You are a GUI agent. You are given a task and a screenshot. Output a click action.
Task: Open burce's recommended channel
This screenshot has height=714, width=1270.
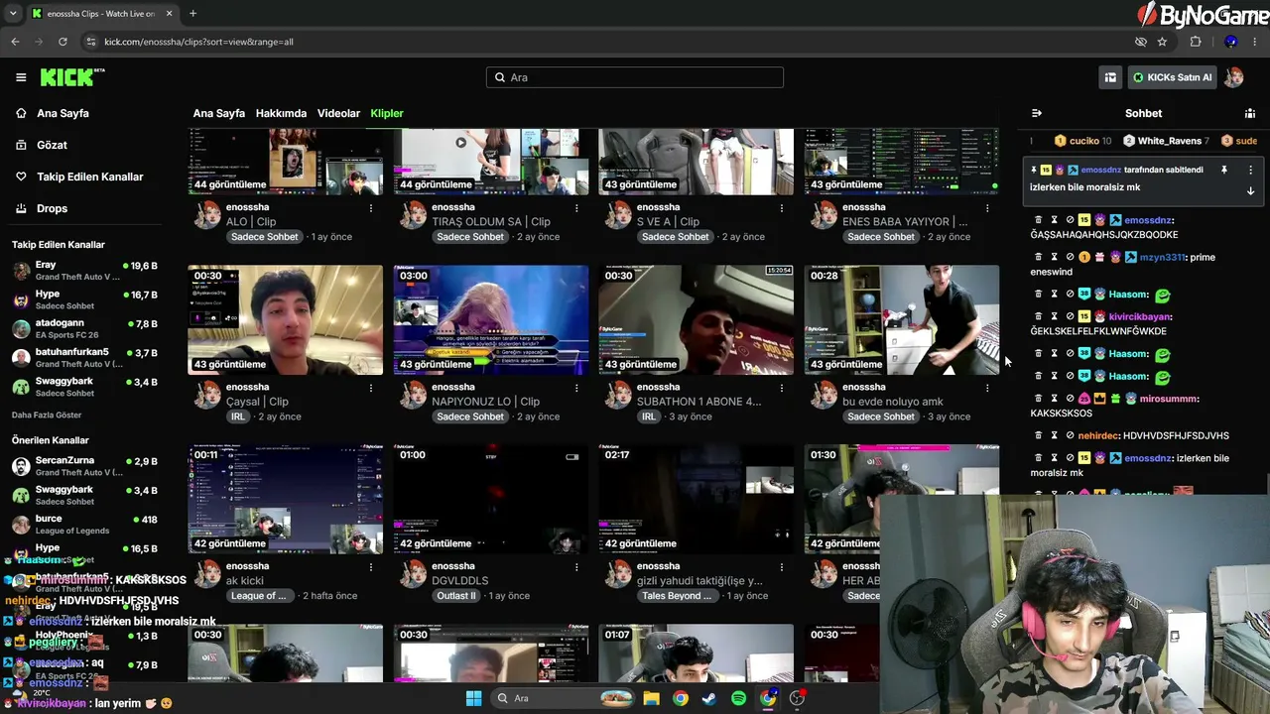click(x=85, y=524)
